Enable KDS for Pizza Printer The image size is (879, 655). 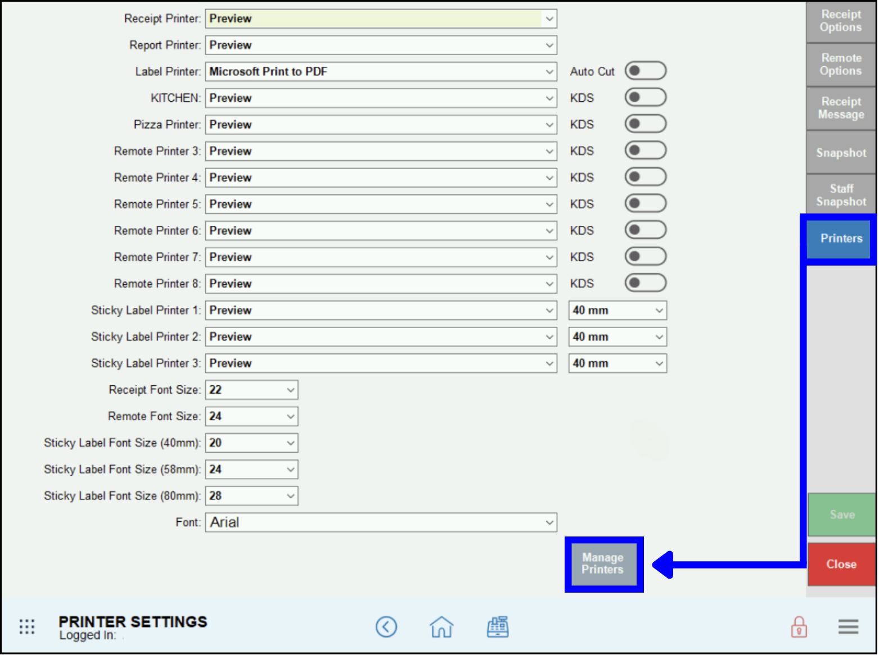[x=646, y=124]
